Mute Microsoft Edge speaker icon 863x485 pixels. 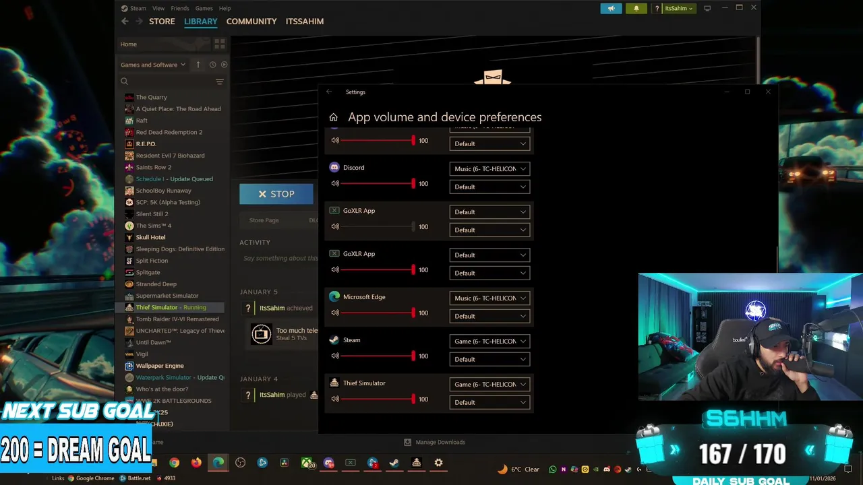coord(335,313)
